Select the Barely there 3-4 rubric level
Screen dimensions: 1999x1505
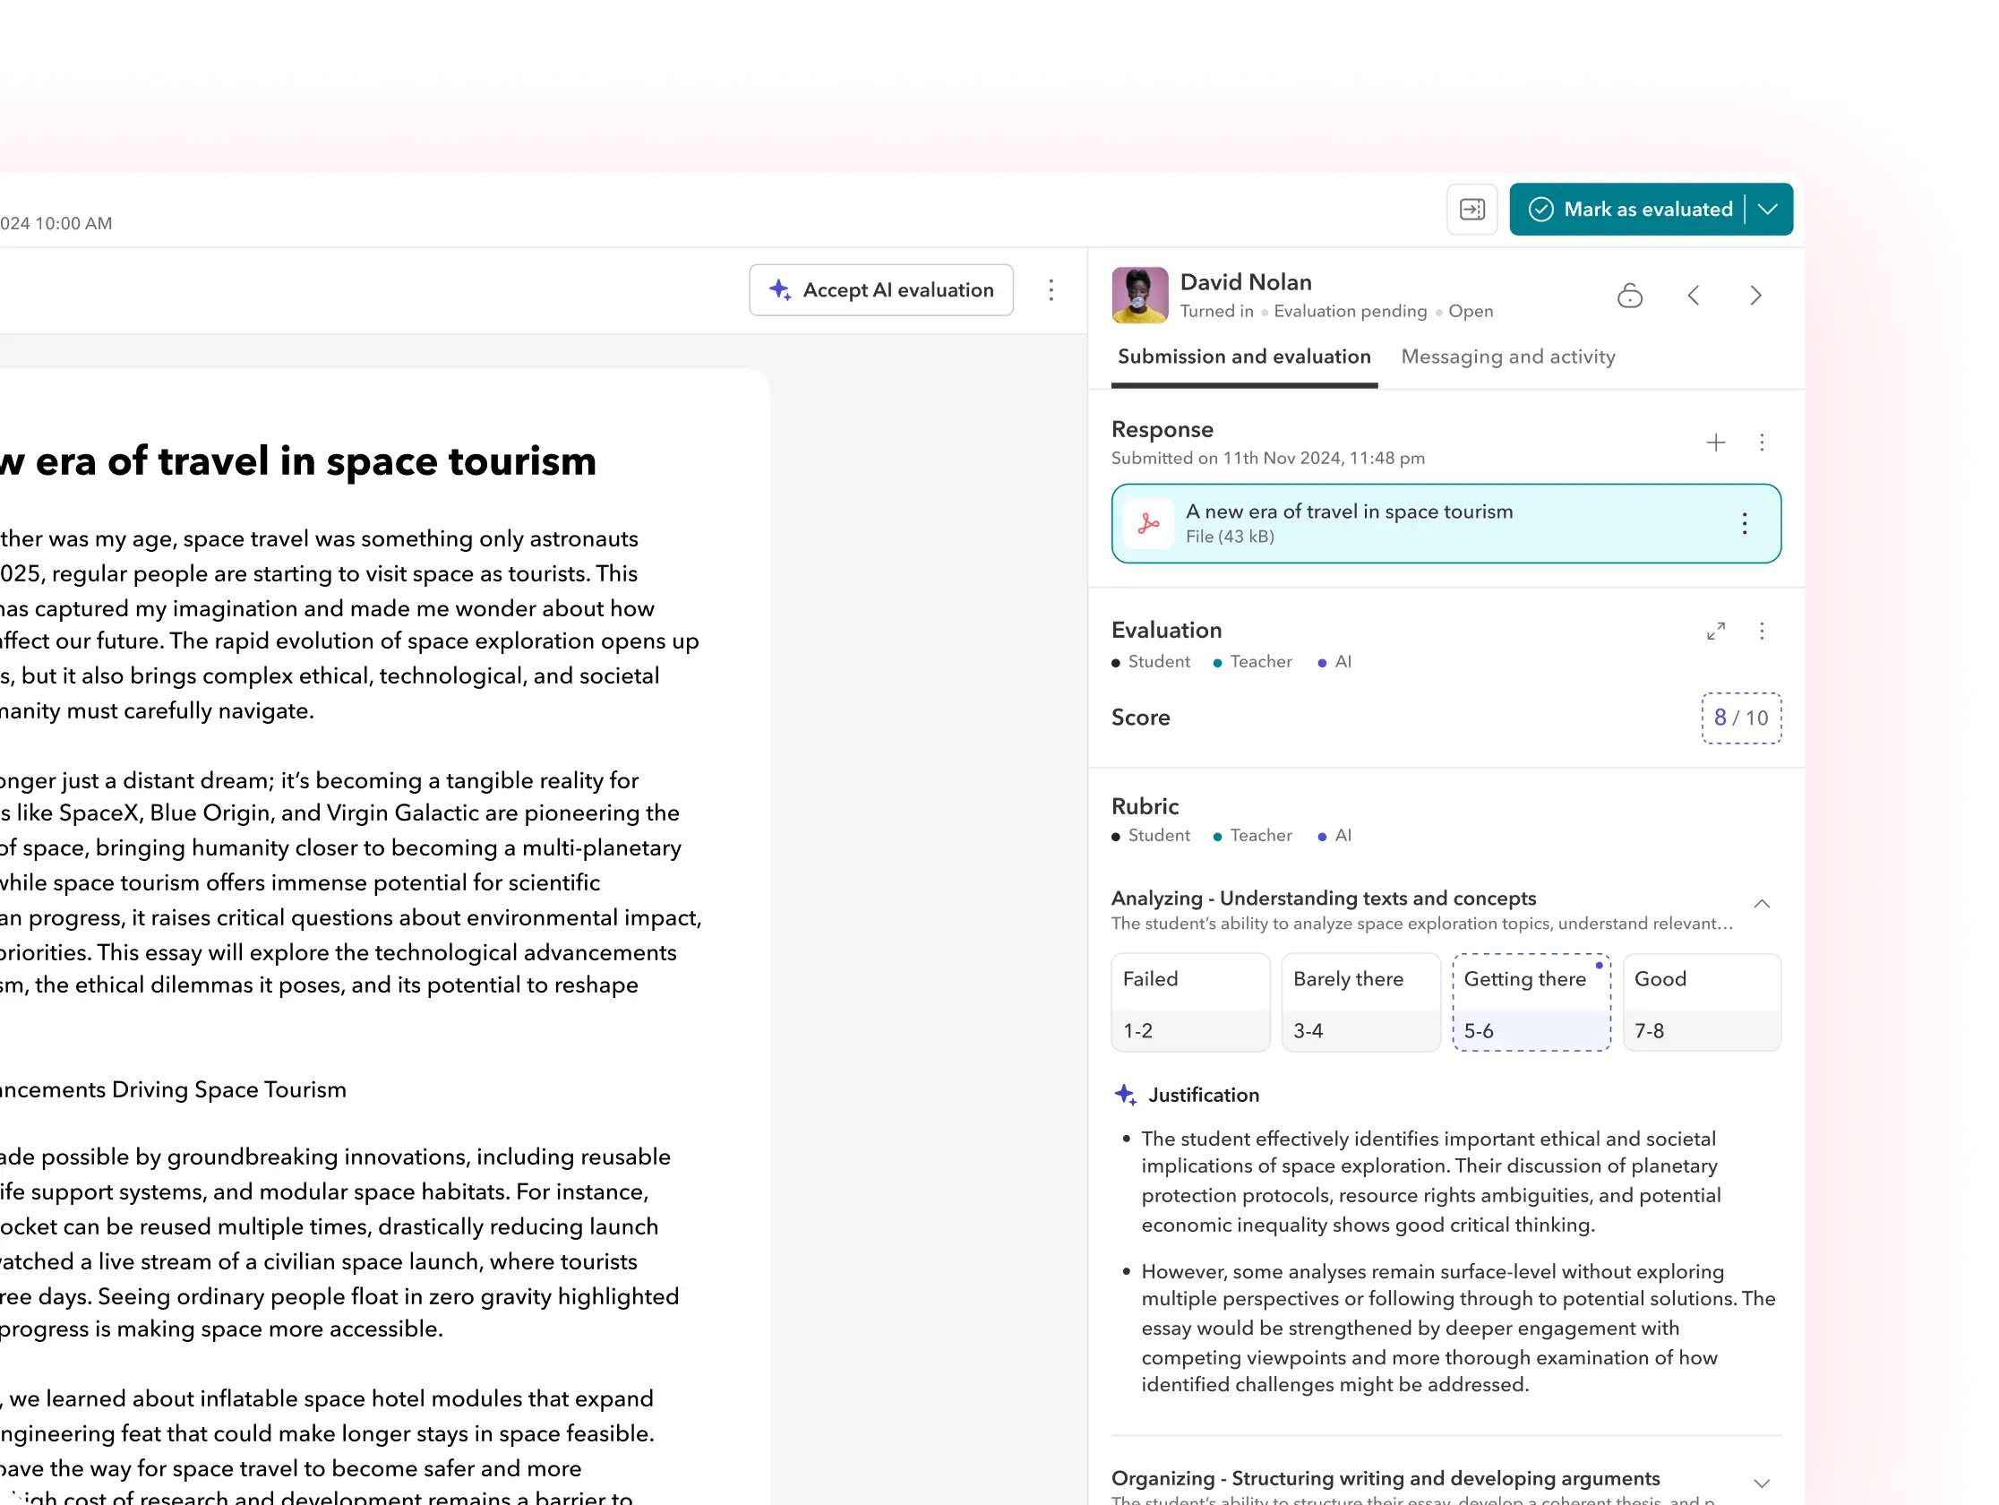[1360, 1002]
